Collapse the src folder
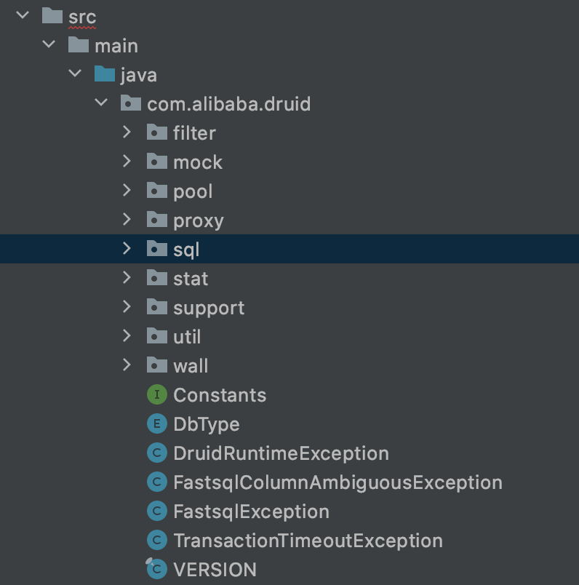Viewport: 579px width, 585px height. click(x=23, y=16)
